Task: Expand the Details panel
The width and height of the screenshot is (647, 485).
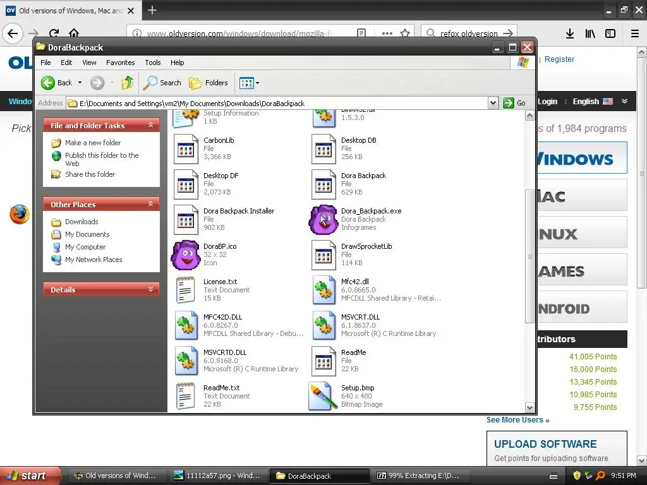Action: point(150,289)
